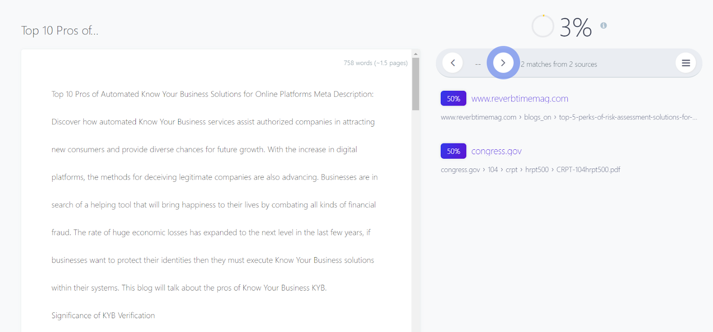Click the "Significance of KYB Verification" heading
The image size is (713, 332).
tap(103, 316)
